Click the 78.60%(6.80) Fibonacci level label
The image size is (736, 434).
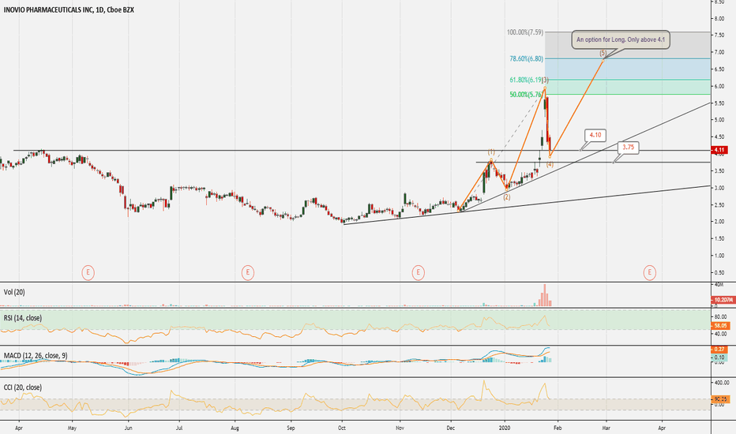coord(526,58)
